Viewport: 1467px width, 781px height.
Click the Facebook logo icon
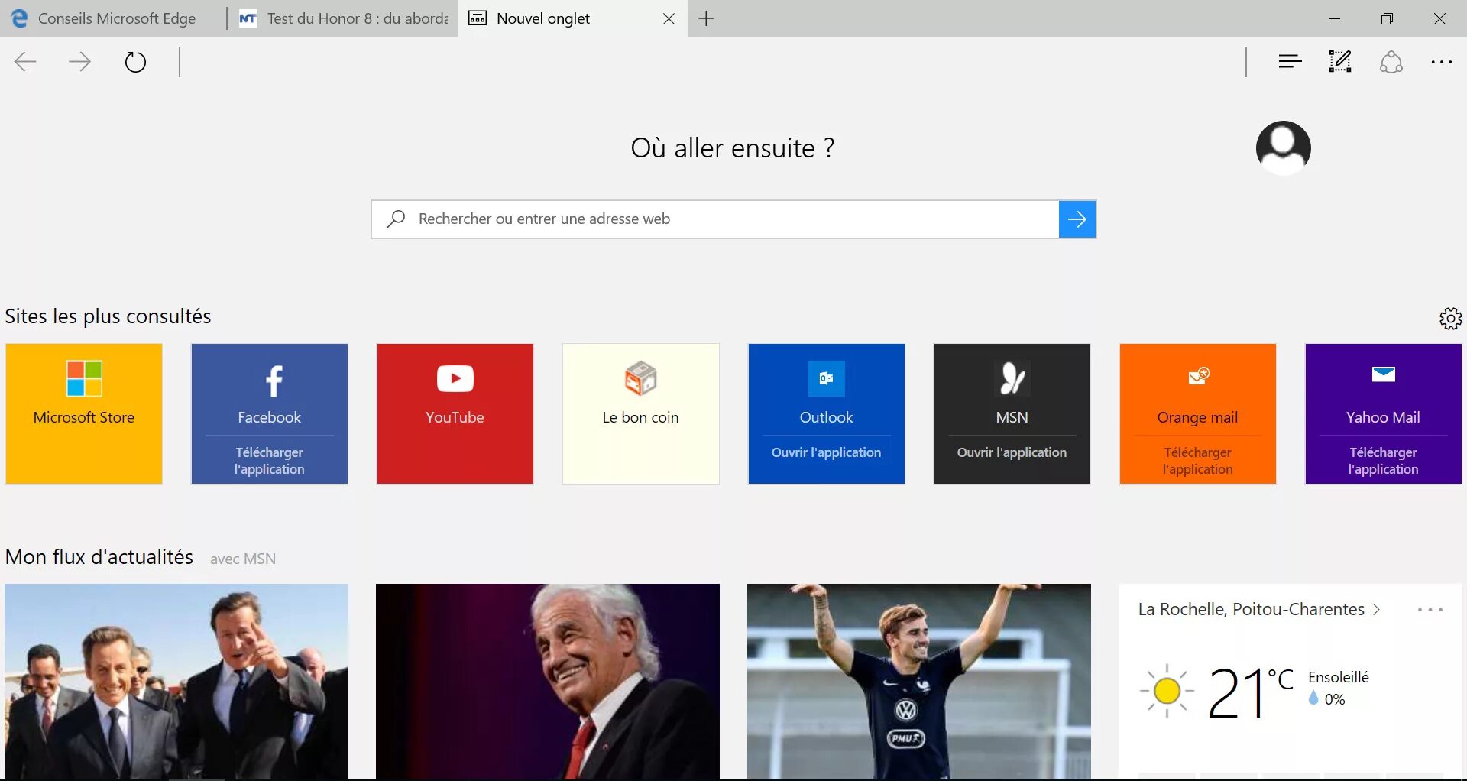coord(273,380)
